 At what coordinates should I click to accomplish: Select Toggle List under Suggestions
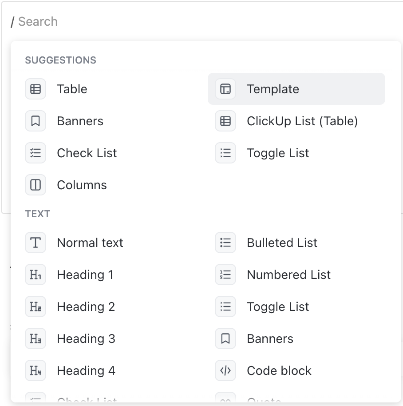(x=278, y=153)
